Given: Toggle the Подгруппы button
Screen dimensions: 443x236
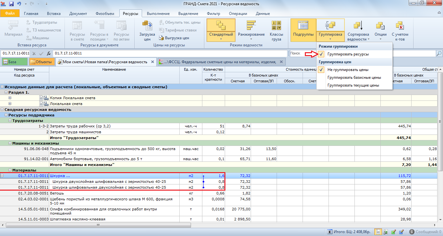Looking at the screenshot, I should pos(303,30).
